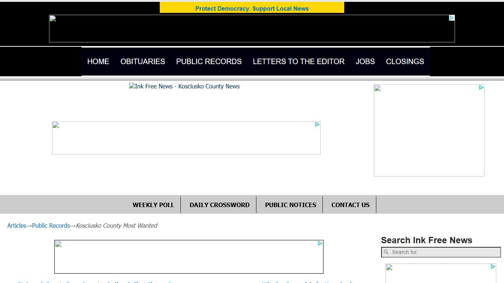Image resolution: width=504 pixels, height=283 pixels.
Task: Click the AdChoices icon on the top banner ad
Action: [x=452, y=18]
